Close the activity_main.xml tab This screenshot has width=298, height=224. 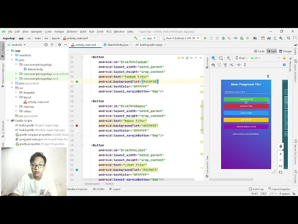tap(99, 45)
